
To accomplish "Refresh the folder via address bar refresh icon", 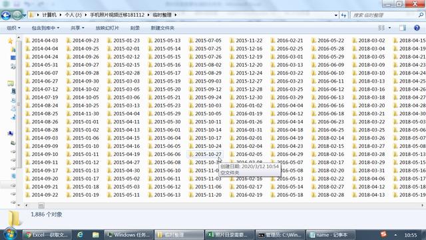I will click(x=343, y=15).
